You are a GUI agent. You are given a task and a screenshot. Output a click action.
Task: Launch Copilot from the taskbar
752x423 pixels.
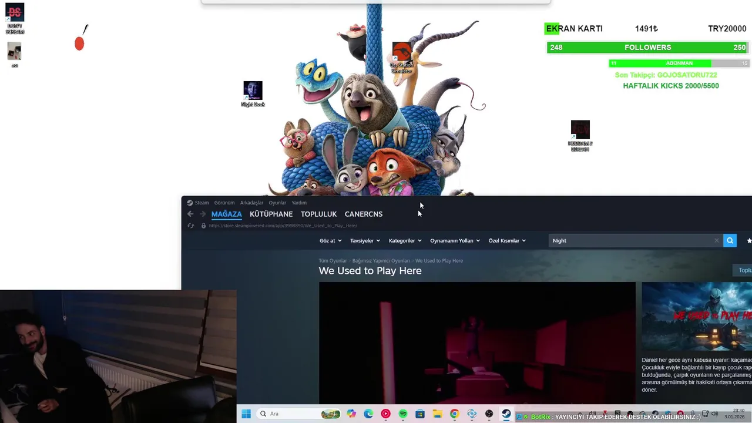[x=351, y=414]
